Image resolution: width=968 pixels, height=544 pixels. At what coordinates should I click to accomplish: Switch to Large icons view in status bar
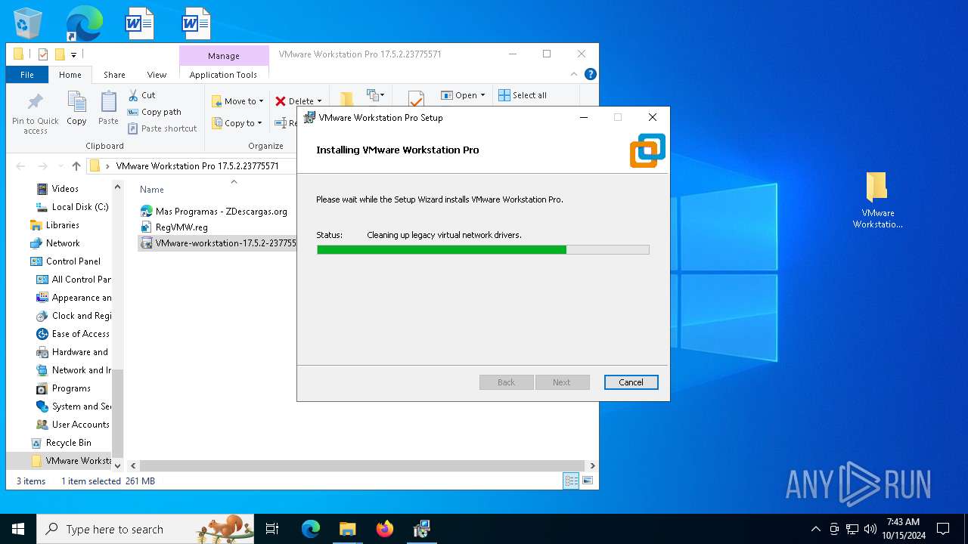point(587,481)
